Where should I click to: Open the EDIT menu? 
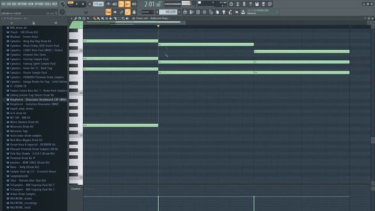9,4
